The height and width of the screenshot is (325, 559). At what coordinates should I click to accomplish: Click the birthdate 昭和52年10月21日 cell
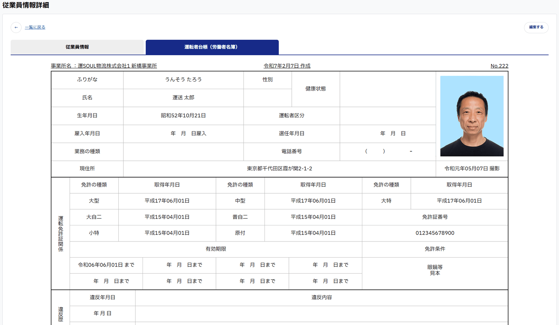[x=183, y=116]
